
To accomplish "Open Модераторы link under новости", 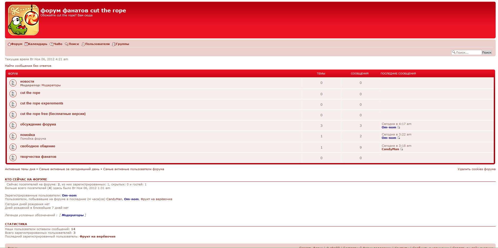I will coord(51,85).
